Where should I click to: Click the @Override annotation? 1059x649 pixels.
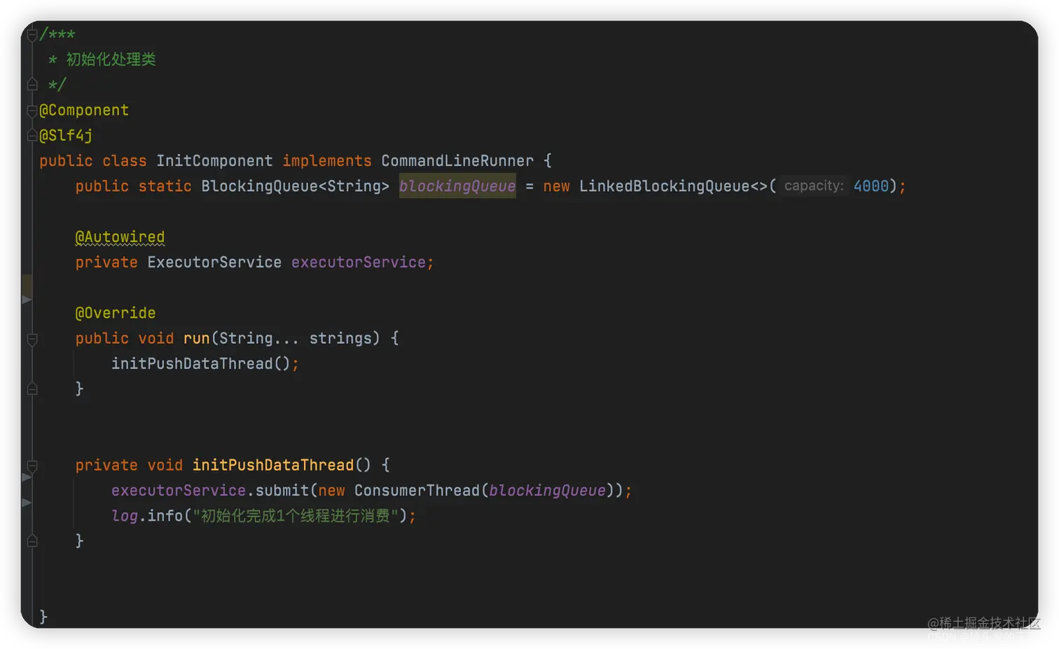116,313
